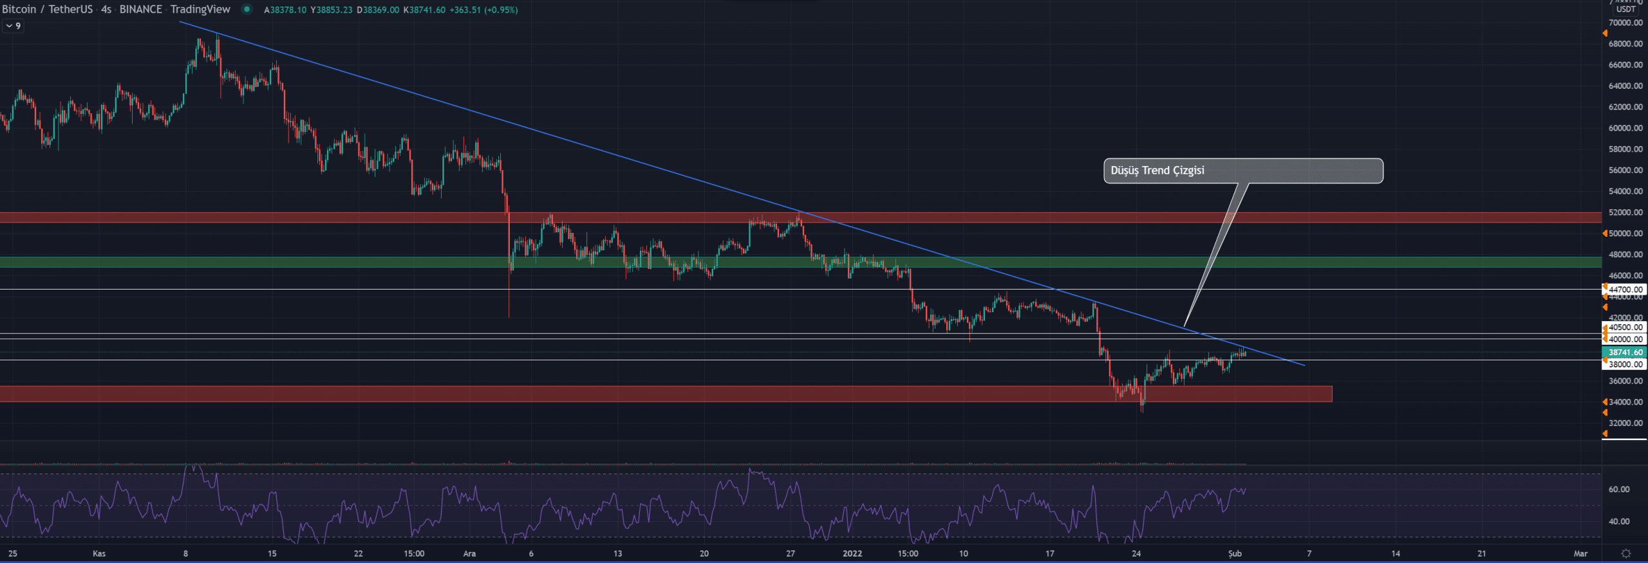The height and width of the screenshot is (563, 1648).
Task: Click the 40000.00 horizontal line price label
Action: [x=1625, y=339]
